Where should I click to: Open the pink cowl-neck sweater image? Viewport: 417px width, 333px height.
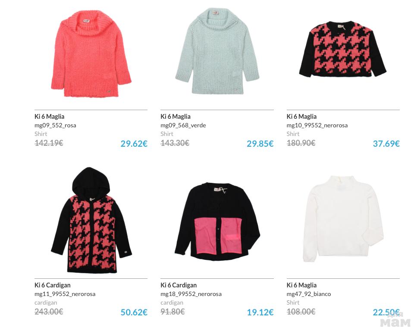click(91, 54)
